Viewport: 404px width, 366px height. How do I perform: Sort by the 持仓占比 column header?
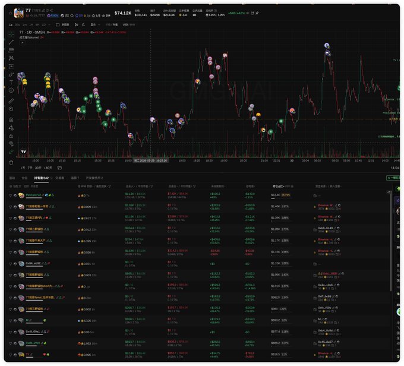(279, 187)
